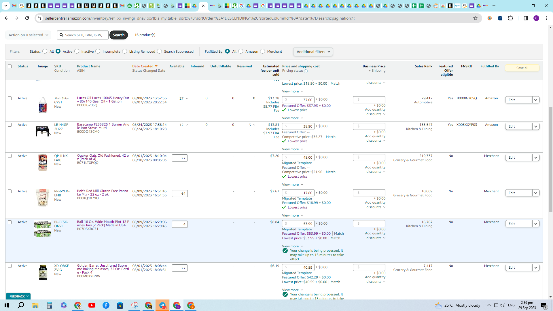This screenshot has width=553, height=311.
Task: Click the black Search button
Action: point(118,35)
